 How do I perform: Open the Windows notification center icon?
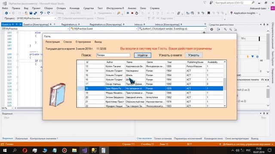[269, 150]
